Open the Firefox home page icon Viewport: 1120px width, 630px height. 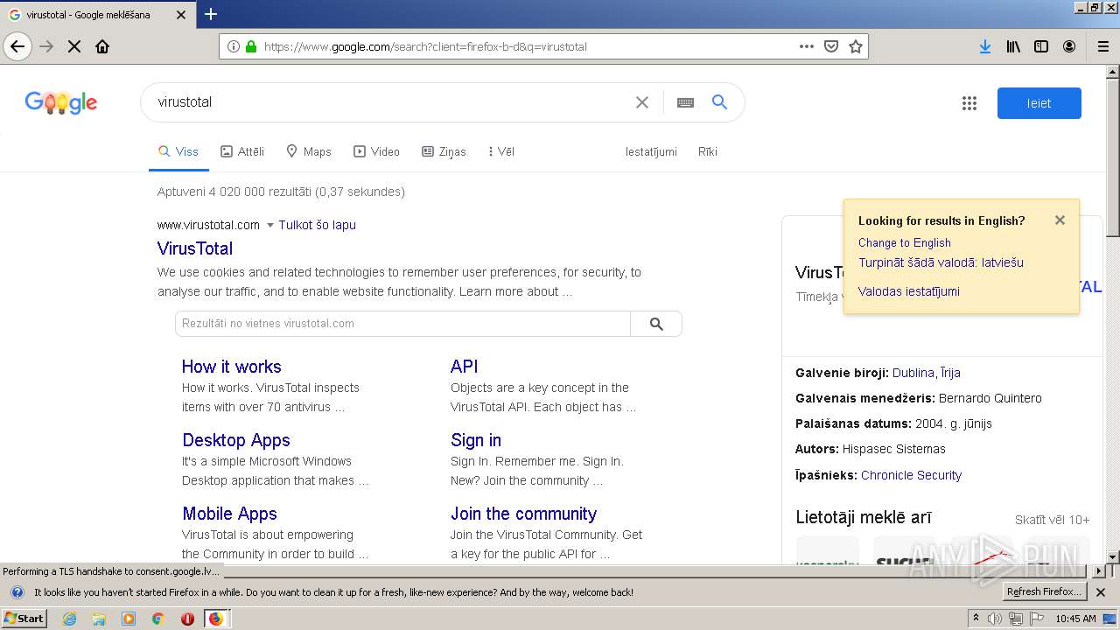(x=102, y=46)
